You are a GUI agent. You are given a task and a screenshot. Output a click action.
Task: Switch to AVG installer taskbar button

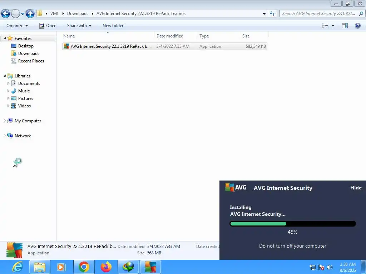tap(150, 267)
